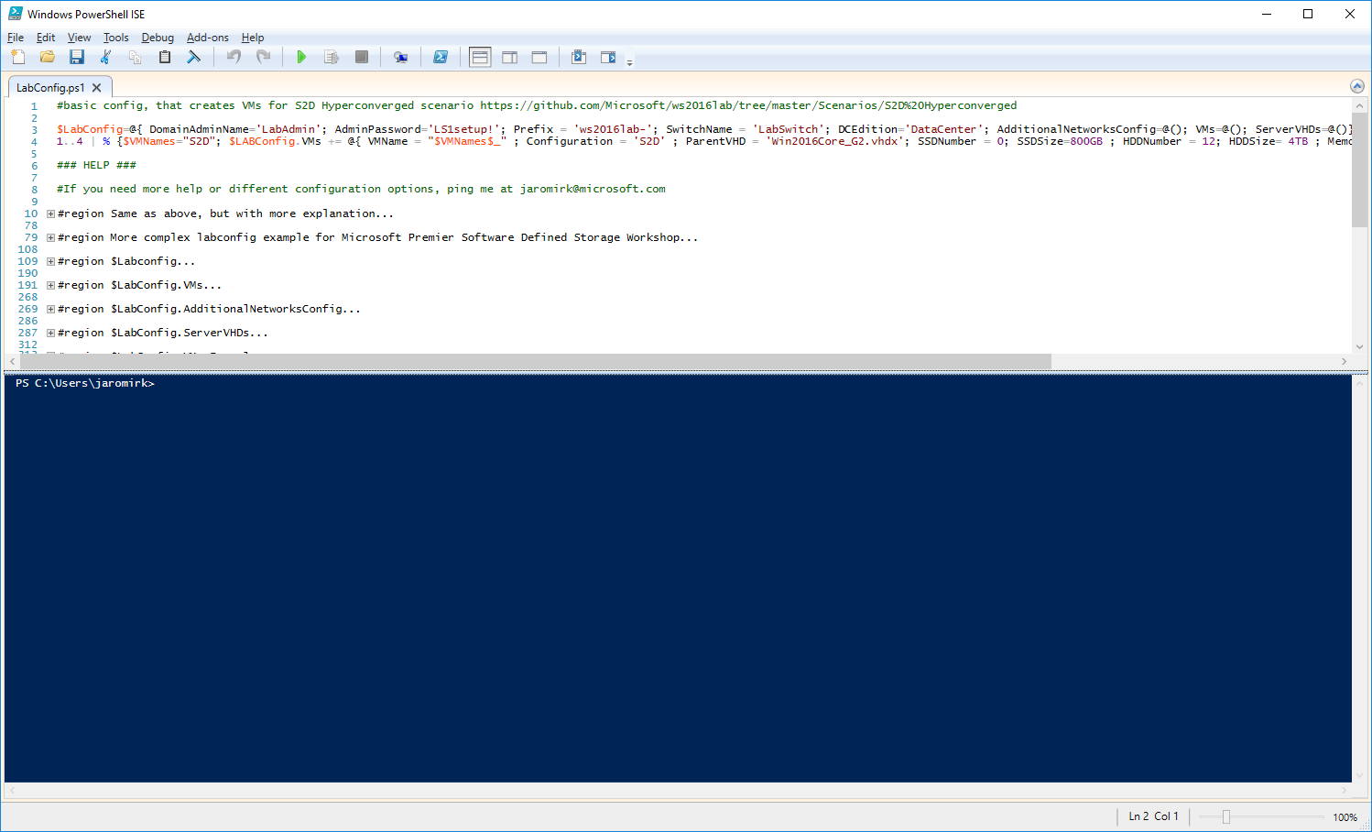Save the script with the floppy disk icon

(x=77, y=57)
